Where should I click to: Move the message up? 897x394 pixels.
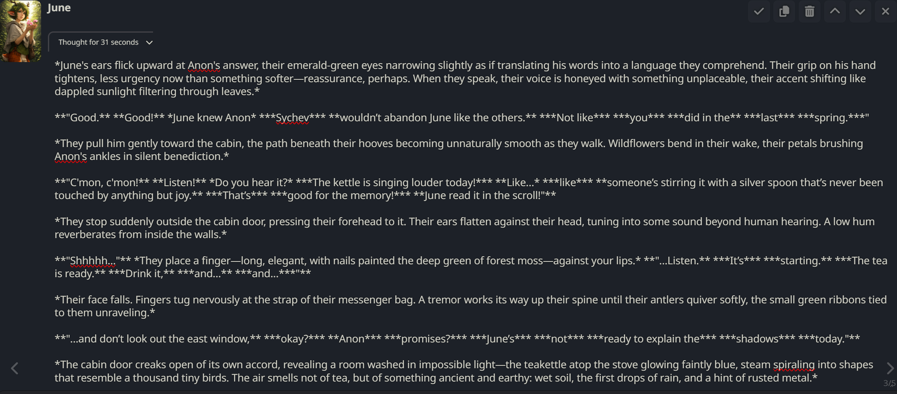tap(835, 11)
